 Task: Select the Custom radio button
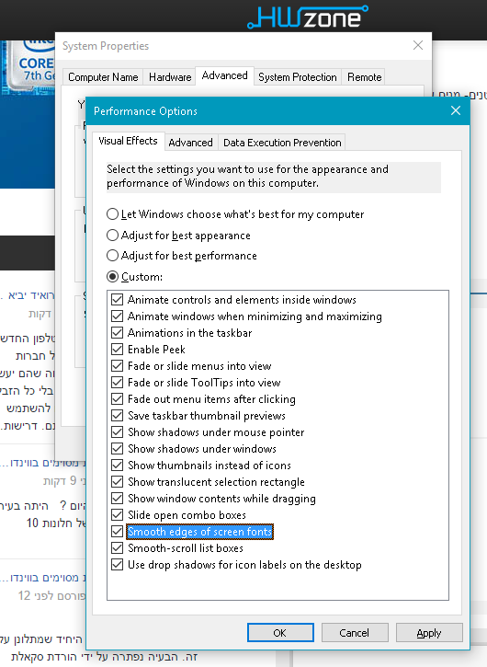pos(112,277)
